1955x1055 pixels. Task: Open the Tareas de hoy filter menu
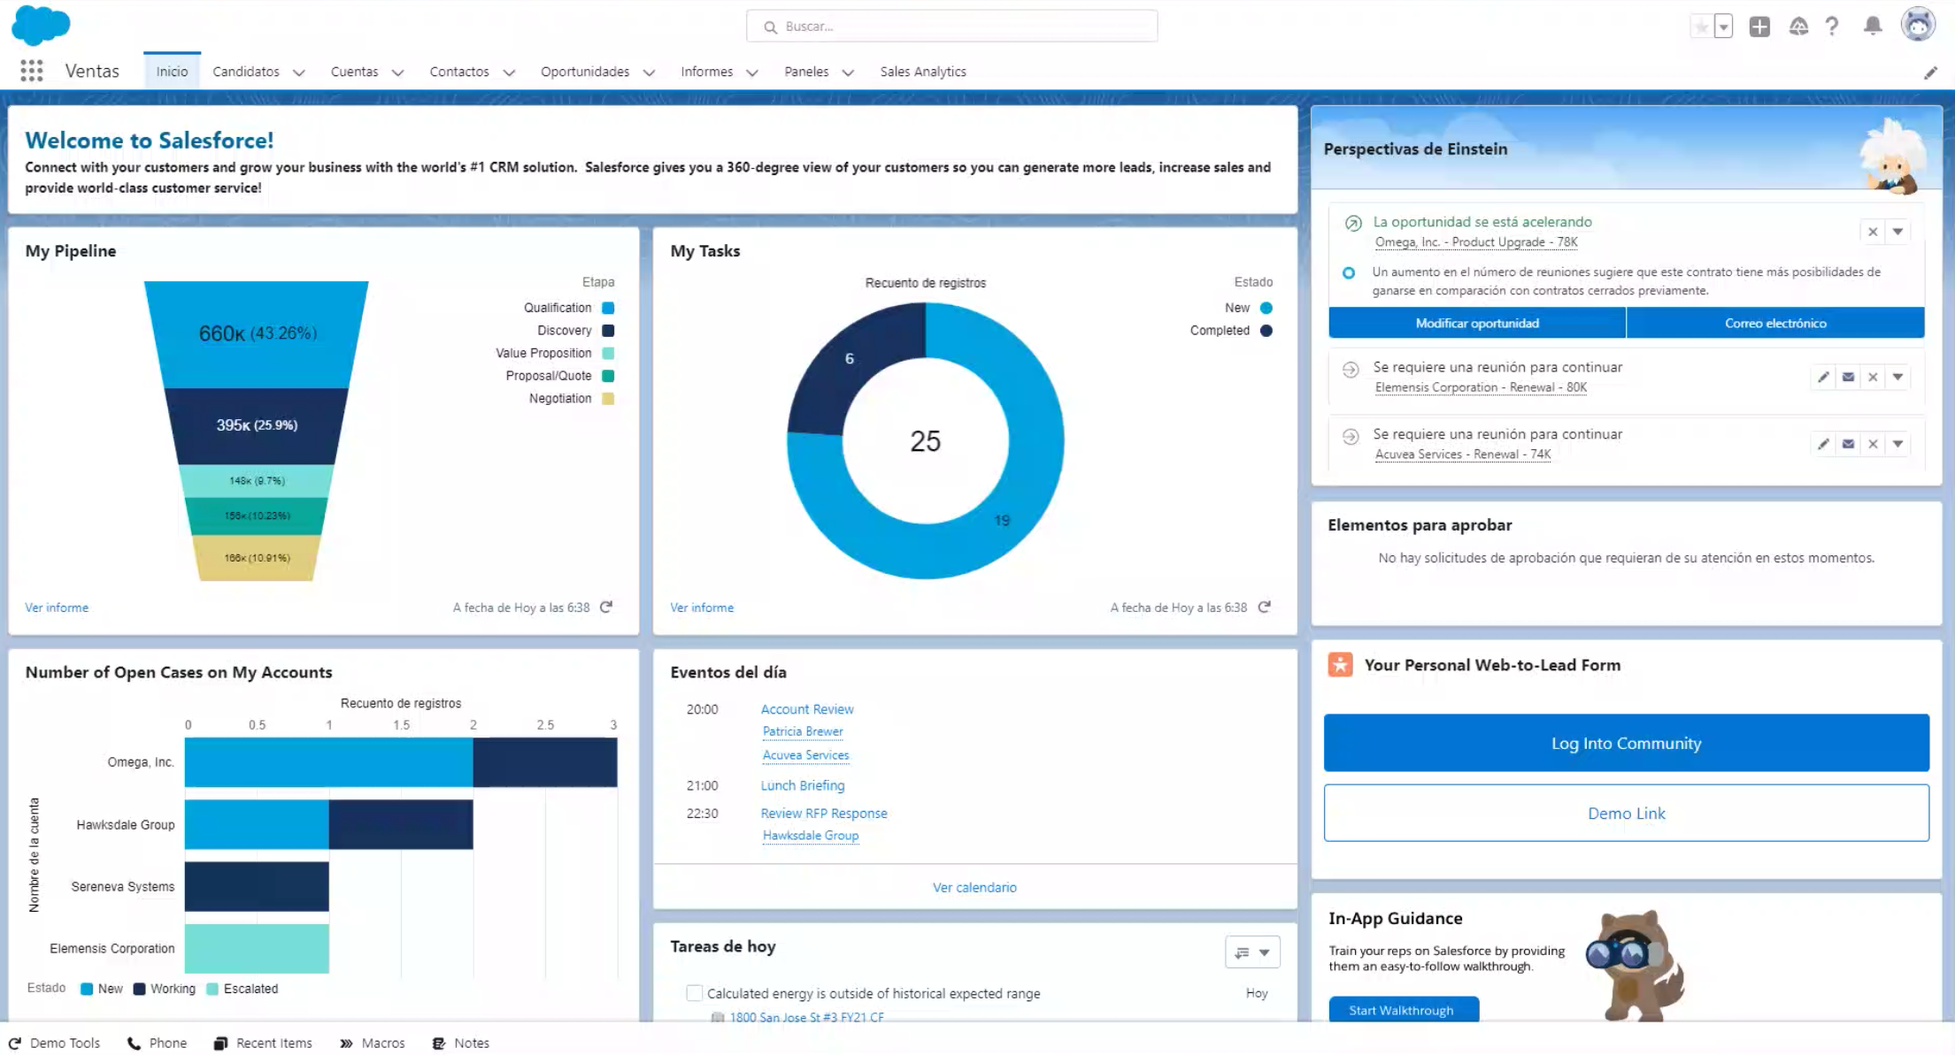(1252, 952)
